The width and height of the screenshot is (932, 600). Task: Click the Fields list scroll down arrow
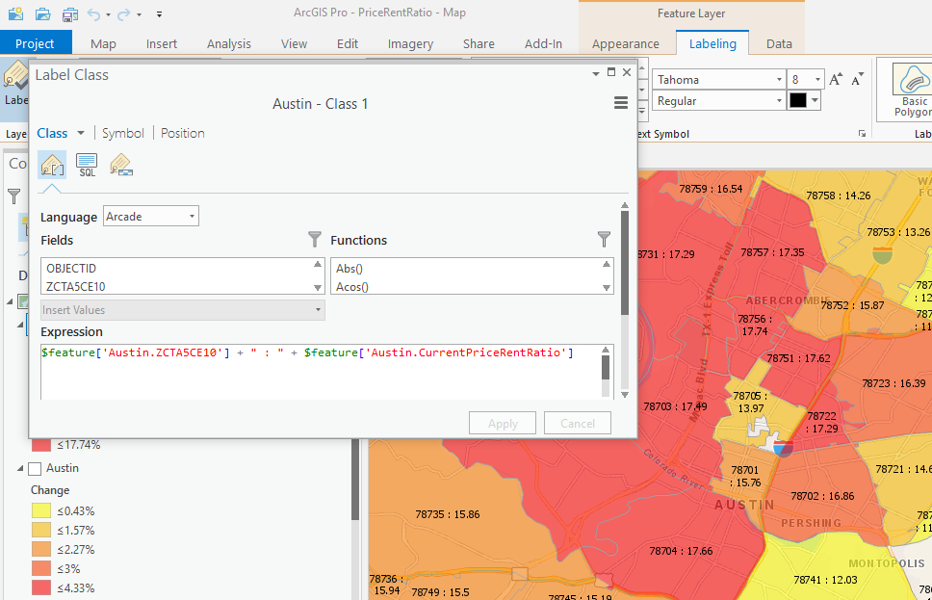tap(318, 288)
